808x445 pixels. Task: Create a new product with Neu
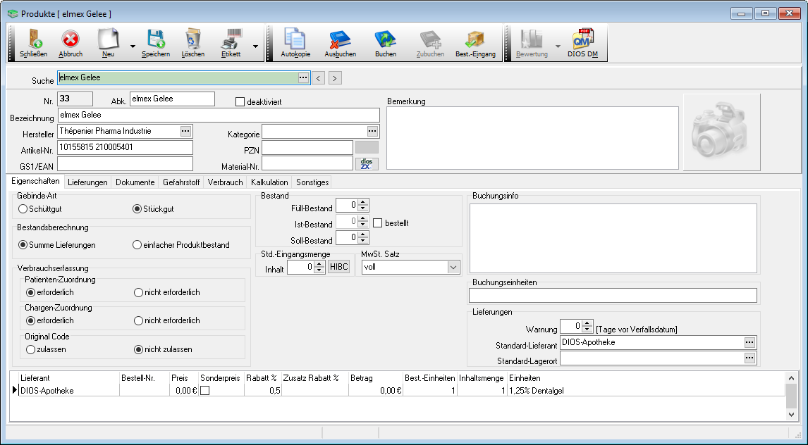point(108,39)
